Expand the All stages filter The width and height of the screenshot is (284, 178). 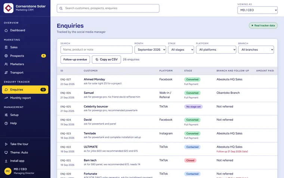click(181, 49)
